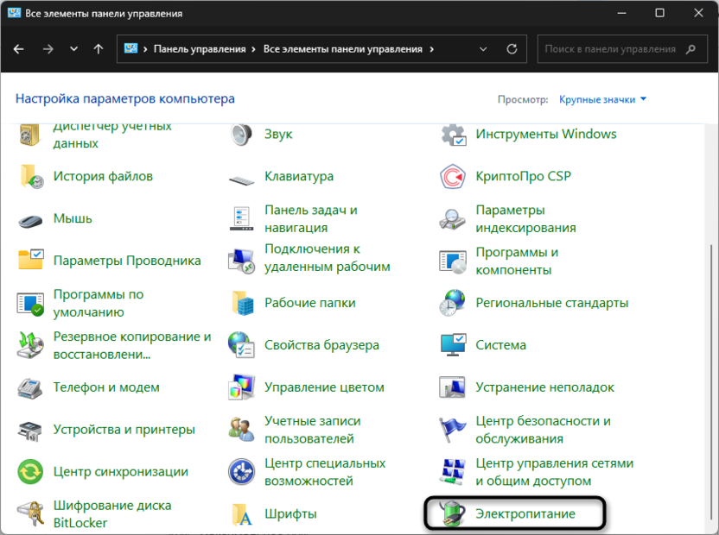719x535 pixels.
Task: Expand the Крупные значки view dropdown
Action: click(x=603, y=100)
